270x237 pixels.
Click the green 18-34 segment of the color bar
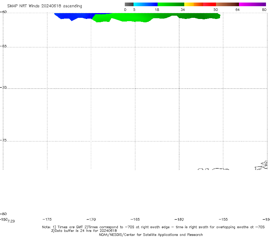(x=171, y=4)
